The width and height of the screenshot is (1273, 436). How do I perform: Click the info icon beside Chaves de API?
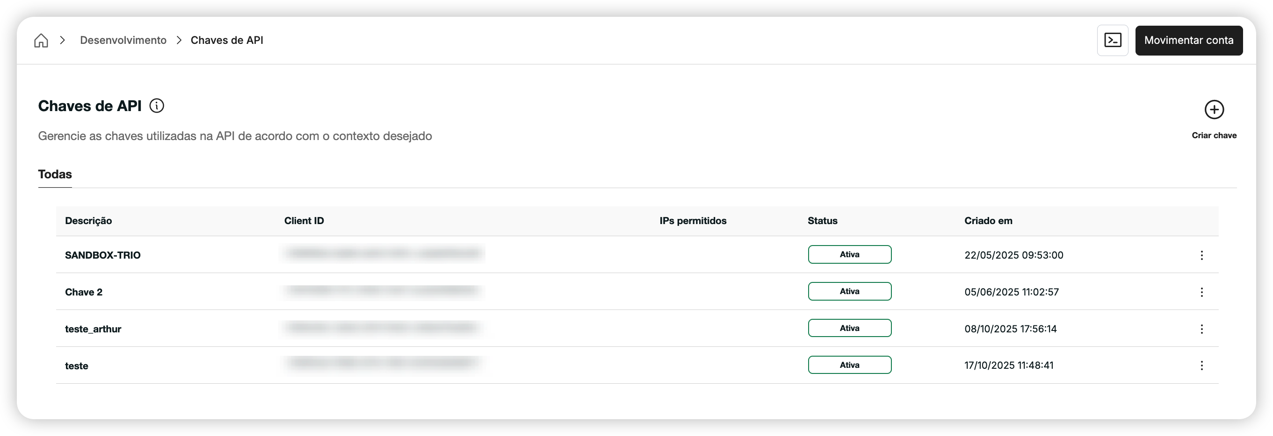[157, 105]
